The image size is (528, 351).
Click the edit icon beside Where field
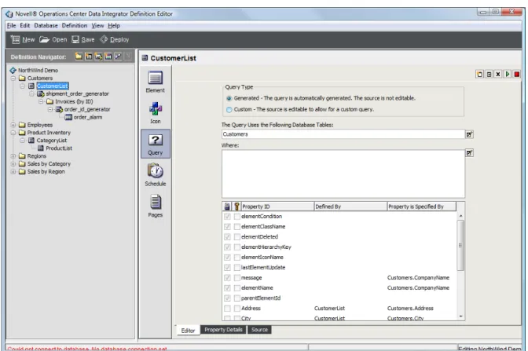click(469, 153)
